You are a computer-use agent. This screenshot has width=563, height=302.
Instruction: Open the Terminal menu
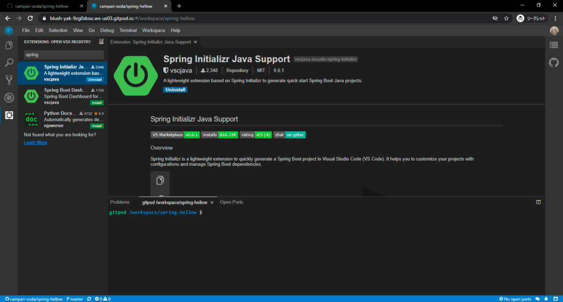tap(128, 30)
